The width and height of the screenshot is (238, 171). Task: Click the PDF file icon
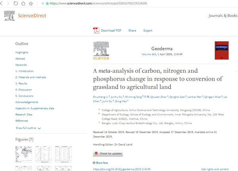[x=96, y=30]
